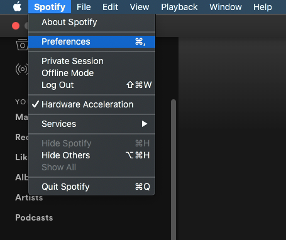
Task: Choose Hide Others
Action: (92, 155)
